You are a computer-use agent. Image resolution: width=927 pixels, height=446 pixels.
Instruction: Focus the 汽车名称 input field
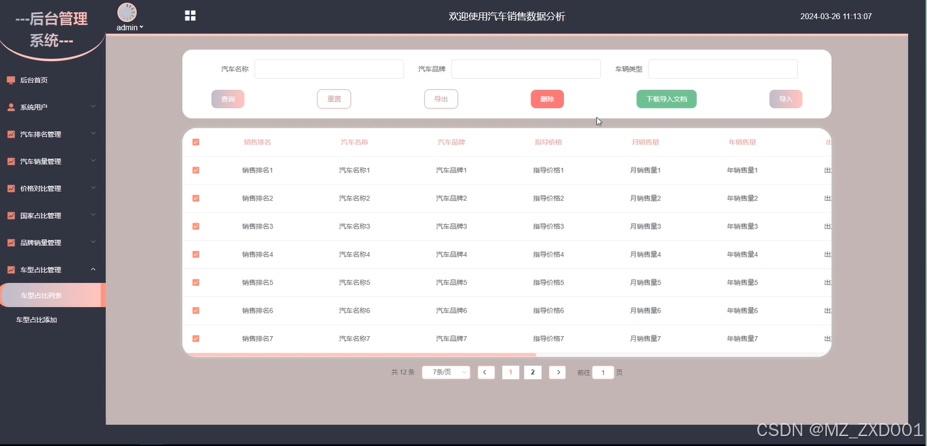tap(329, 69)
